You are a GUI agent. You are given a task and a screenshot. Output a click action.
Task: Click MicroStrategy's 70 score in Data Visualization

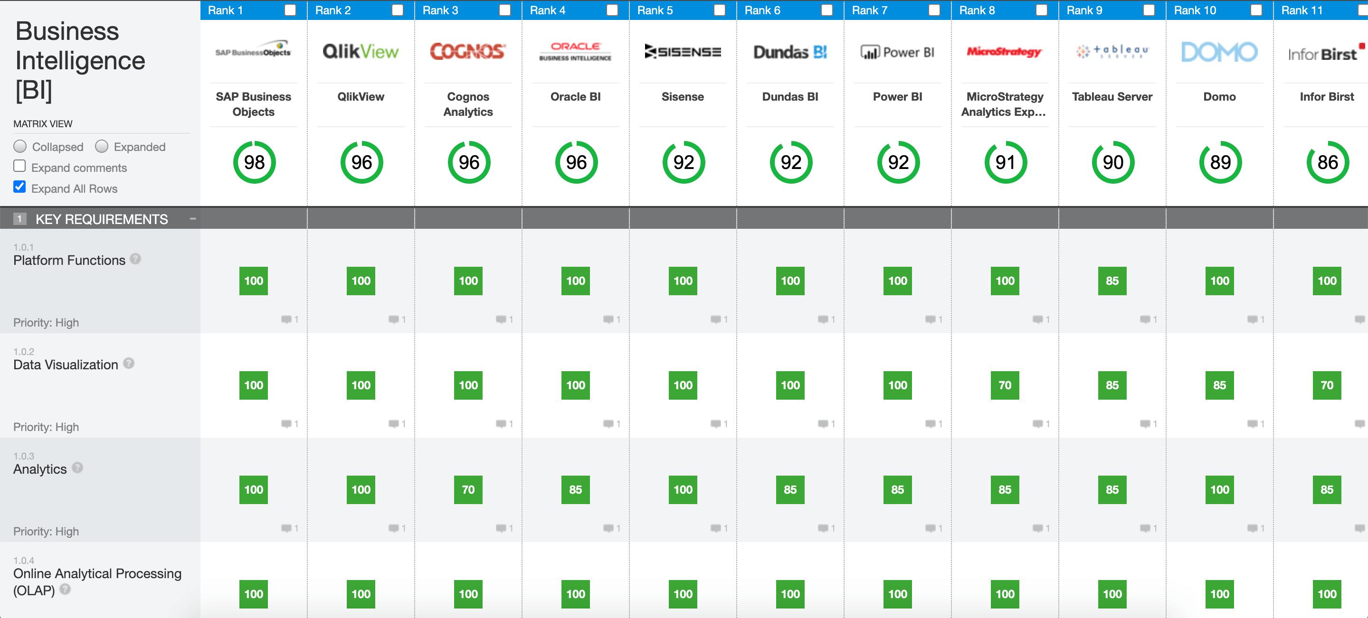click(x=1005, y=385)
